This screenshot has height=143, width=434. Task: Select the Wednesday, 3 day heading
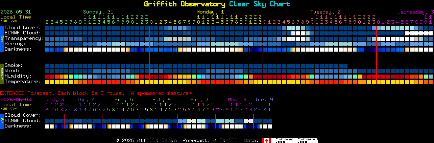pos(416,12)
